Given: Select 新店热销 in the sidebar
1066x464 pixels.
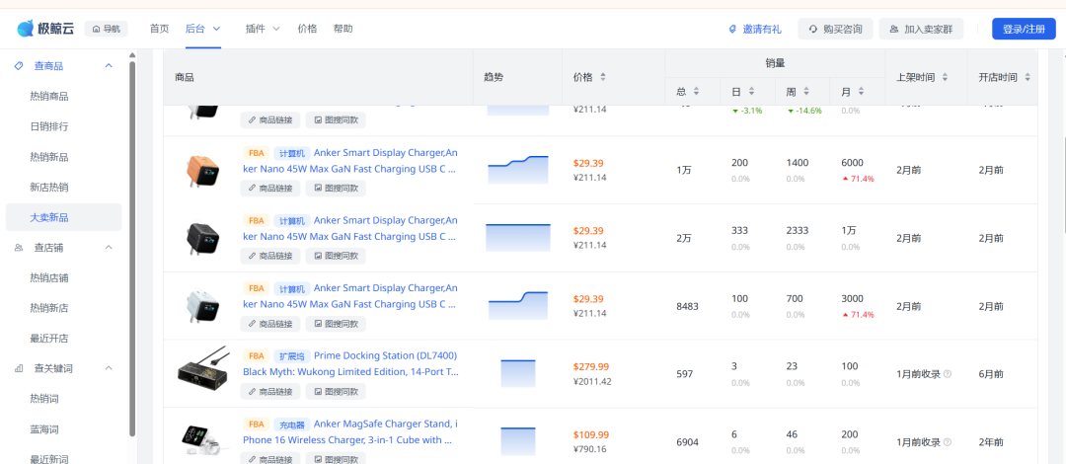Looking at the screenshot, I should click(49, 188).
